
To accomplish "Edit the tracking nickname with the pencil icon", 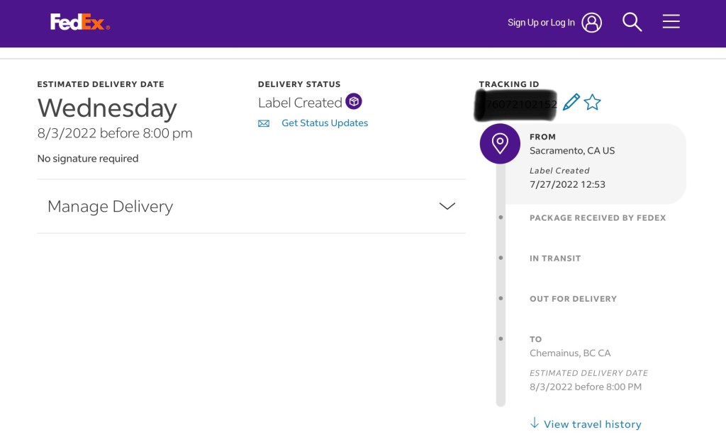I will (x=571, y=103).
